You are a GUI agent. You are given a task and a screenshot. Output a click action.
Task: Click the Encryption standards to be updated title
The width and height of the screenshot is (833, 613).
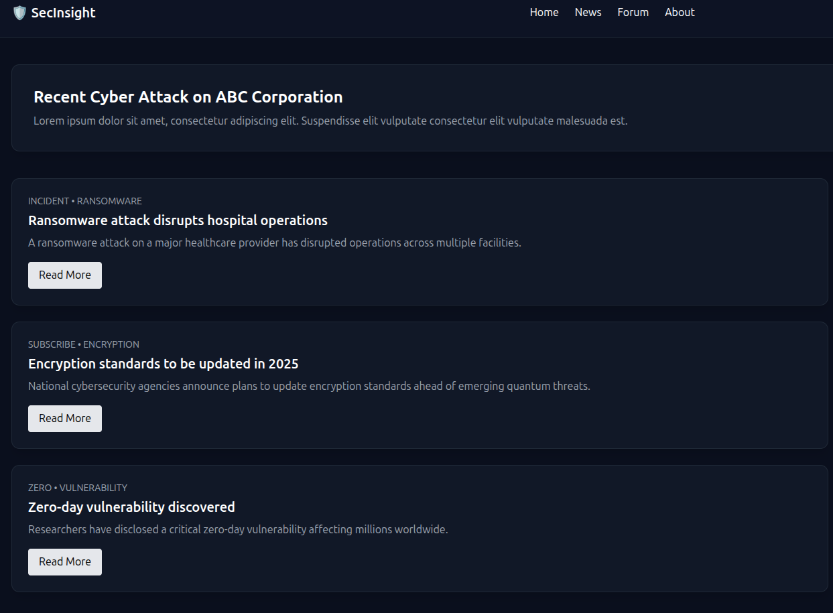pyautogui.click(x=164, y=364)
